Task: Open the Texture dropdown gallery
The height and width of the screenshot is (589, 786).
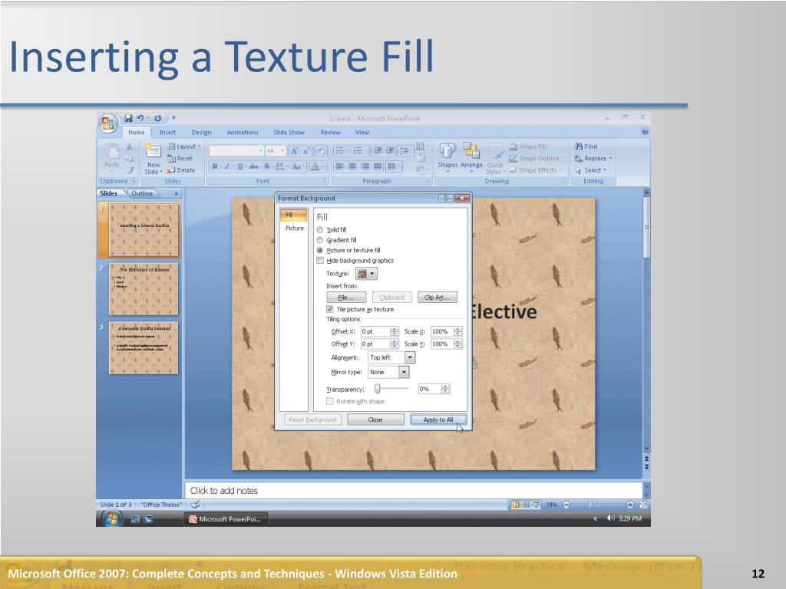Action: click(x=366, y=274)
